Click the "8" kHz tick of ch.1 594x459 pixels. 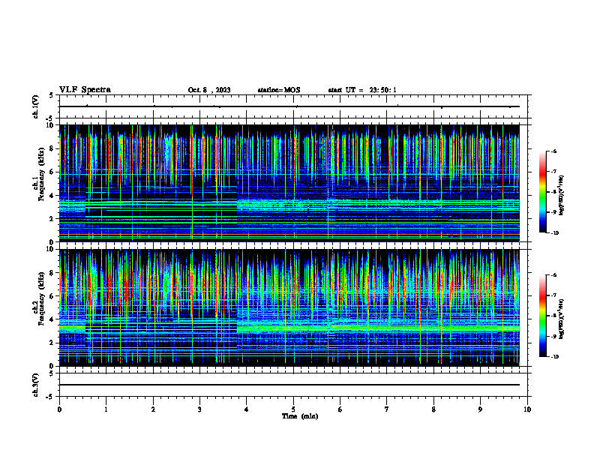coord(52,148)
